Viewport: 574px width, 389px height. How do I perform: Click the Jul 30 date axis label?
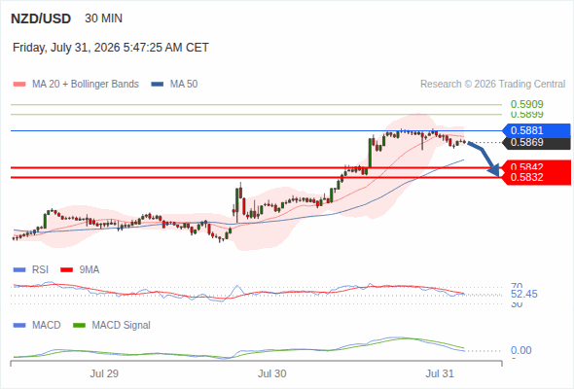point(272,373)
